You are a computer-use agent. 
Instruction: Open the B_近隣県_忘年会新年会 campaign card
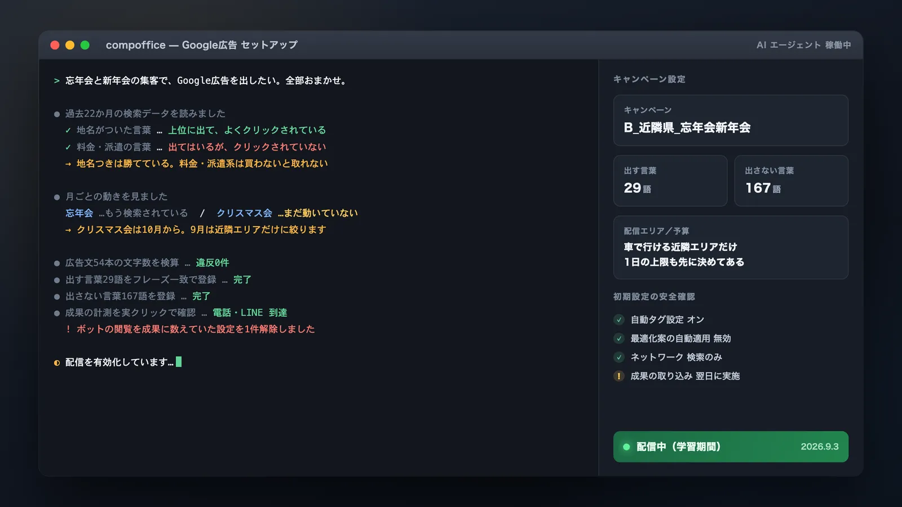click(731, 121)
